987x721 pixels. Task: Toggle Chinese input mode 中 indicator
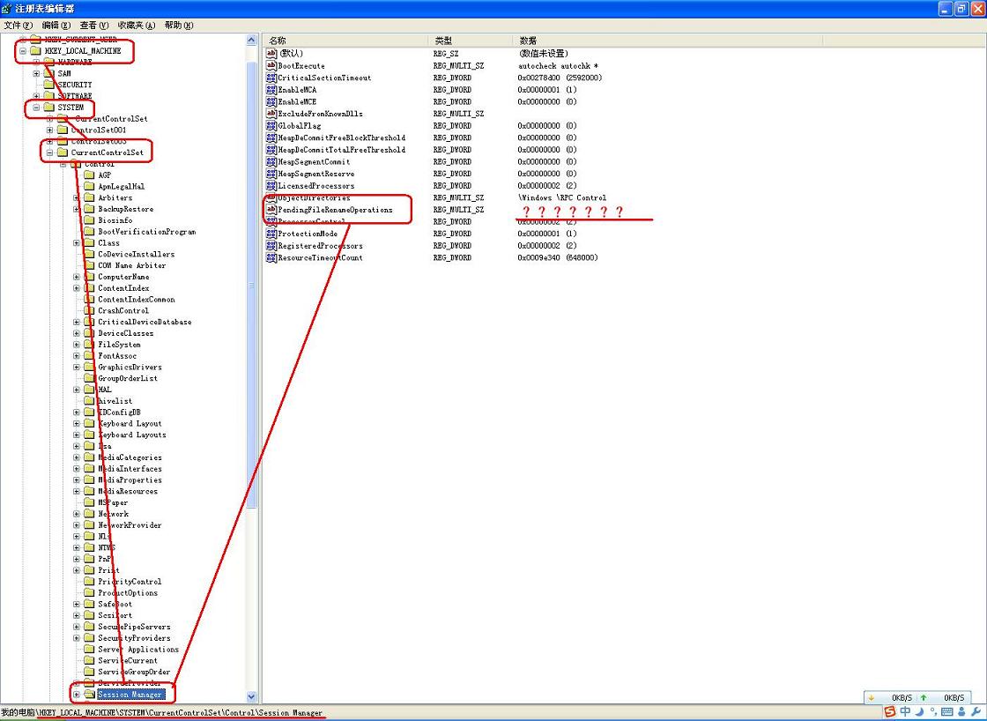905,711
